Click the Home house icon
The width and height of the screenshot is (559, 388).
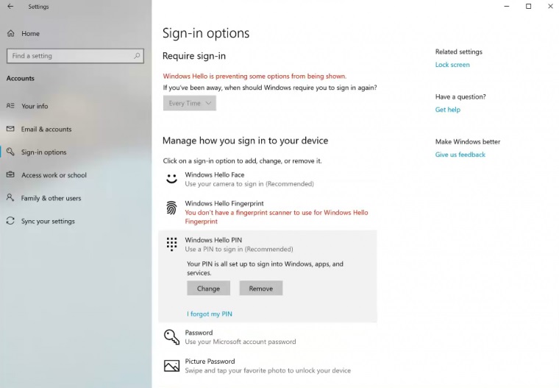tap(11, 33)
